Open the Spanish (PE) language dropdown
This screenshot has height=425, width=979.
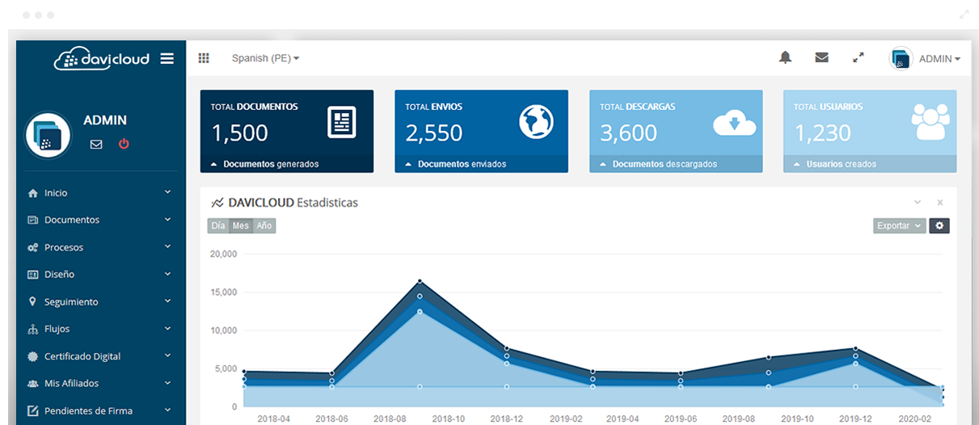click(x=265, y=58)
